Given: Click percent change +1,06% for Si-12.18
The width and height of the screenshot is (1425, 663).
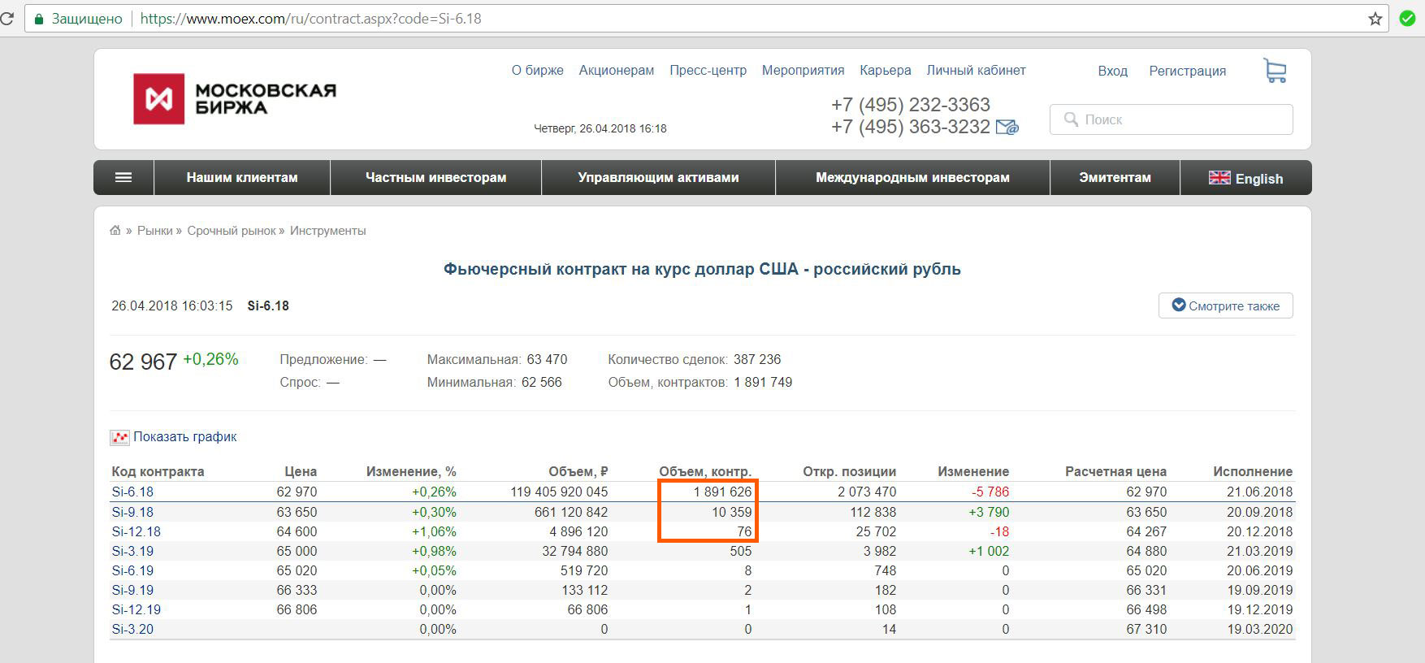Looking at the screenshot, I should [x=434, y=531].
